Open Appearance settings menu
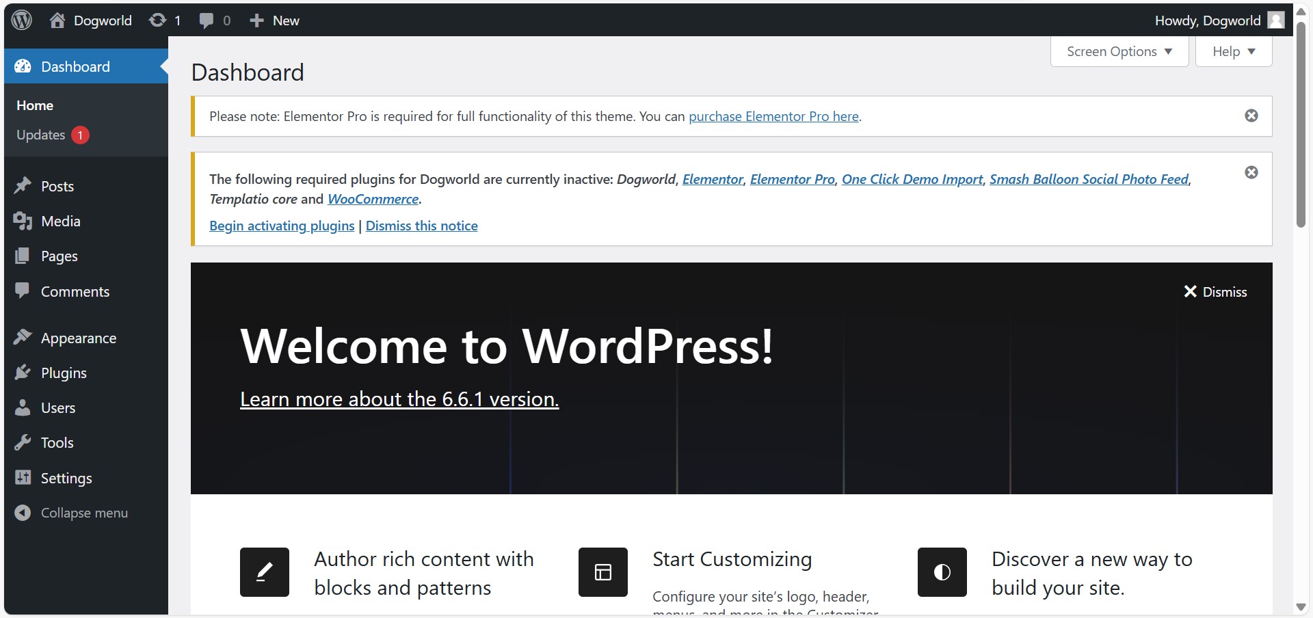This screenshot has height=618, width=1313. (x=79, y=338)
